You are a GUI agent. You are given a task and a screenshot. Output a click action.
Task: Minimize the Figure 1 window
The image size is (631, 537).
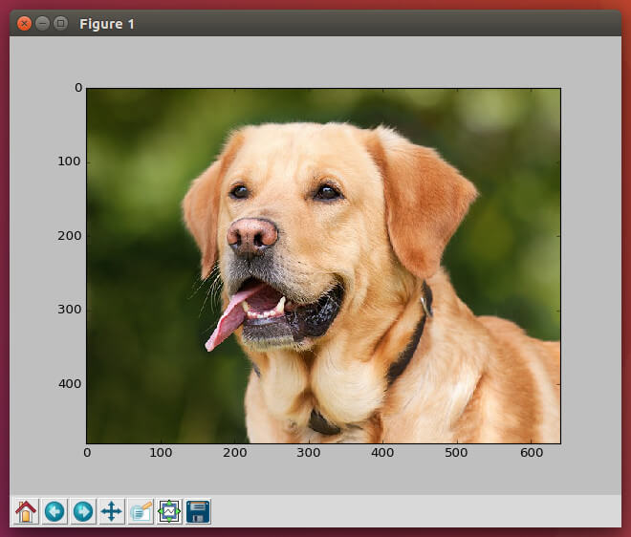pyautogui.click(x=43, y=23)
